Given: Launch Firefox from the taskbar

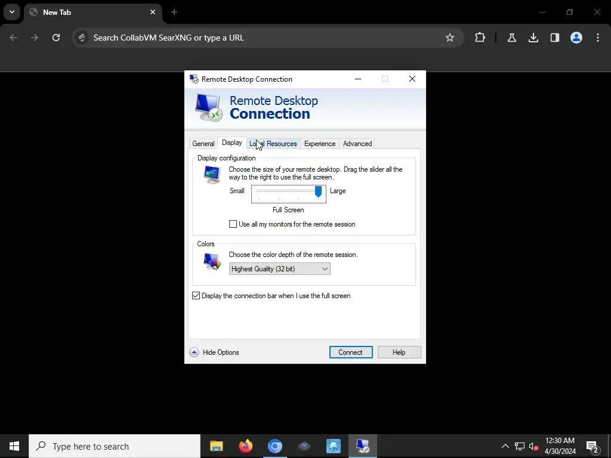Looking at the screenshot, I should click(245, 446).
